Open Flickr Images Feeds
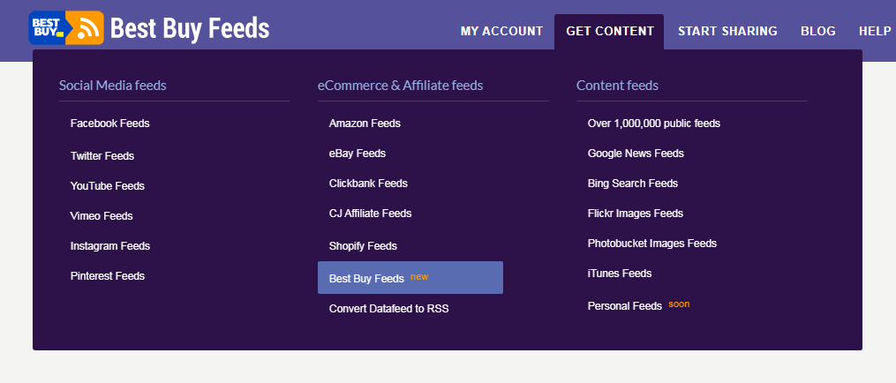This screenshot has height=383, width=896. (636, 214)
